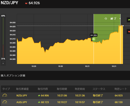130x106 pixels.
Task: Click expiry time 10:21:36
Action: [80, 96]
